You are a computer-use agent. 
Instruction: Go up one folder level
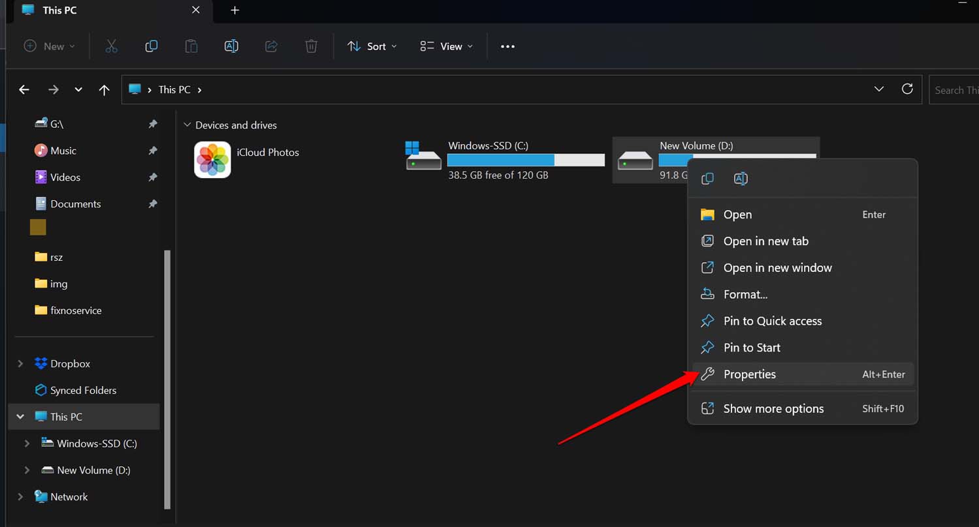[x=104, y=90]
